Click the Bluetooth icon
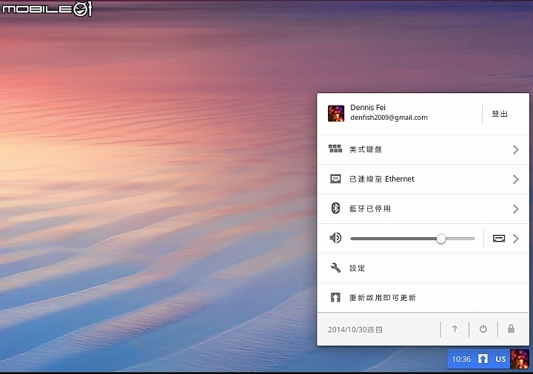This screenshot has height=374, width=533. 335,208
